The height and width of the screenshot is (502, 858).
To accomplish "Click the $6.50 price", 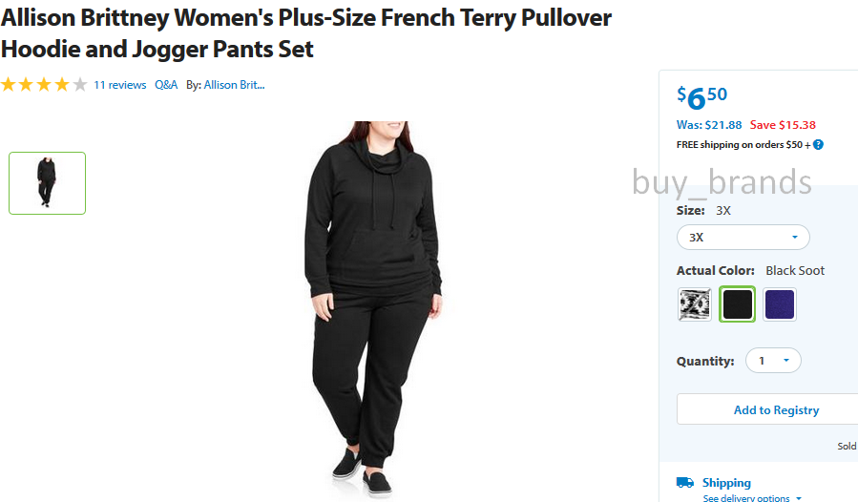I will point(702,97).
